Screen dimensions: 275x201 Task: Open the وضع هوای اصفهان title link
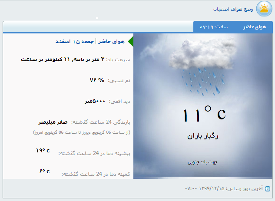point(233,9)
